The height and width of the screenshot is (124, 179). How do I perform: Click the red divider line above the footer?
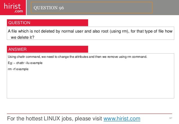89,114
